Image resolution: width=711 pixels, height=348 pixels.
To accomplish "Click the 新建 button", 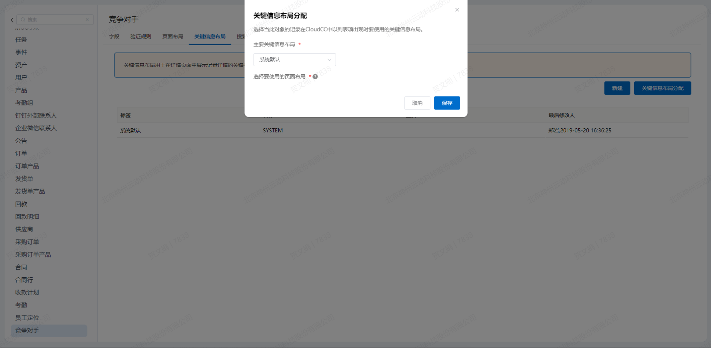I will 617,88.
